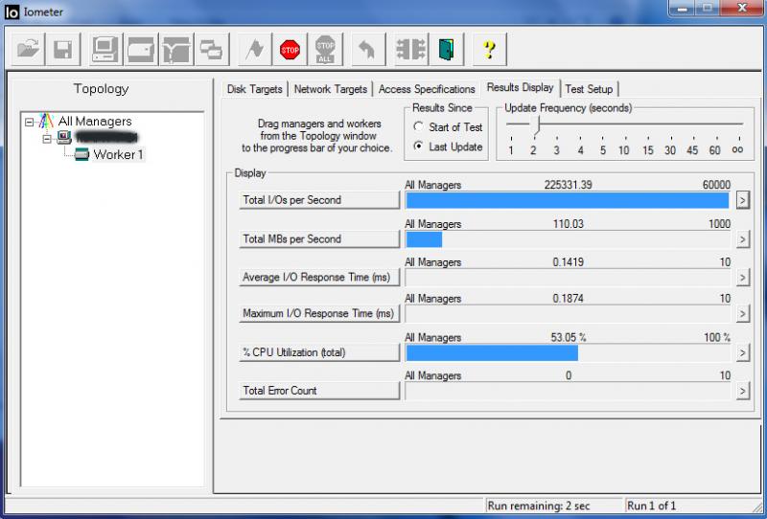Open the arrow menu beside Average I/O Response Time
This screenshot has width=767, height=519.
pyautogui.click(x=742, y=277)
